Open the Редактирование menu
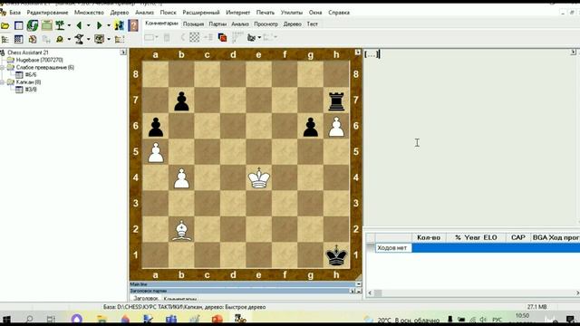 pos(47,13)
